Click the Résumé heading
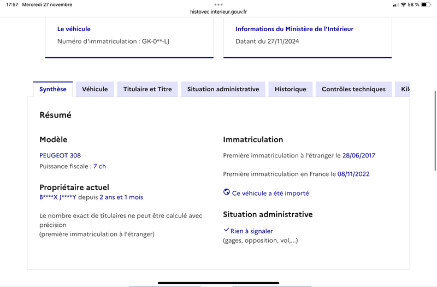437x287 pixels. (56, 115)
